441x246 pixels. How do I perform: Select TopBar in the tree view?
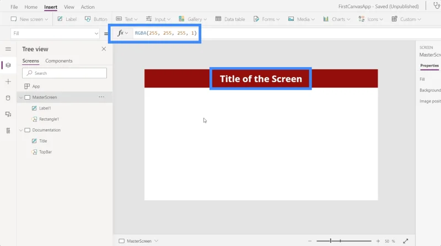45,152
